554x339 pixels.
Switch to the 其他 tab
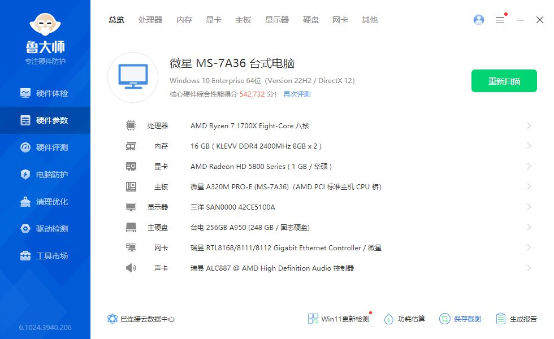coord(370,20)
